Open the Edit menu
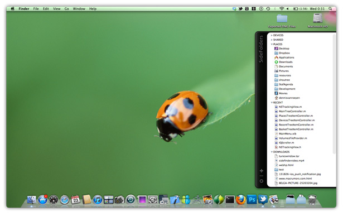The image size is (343, 216). point(46,9)
